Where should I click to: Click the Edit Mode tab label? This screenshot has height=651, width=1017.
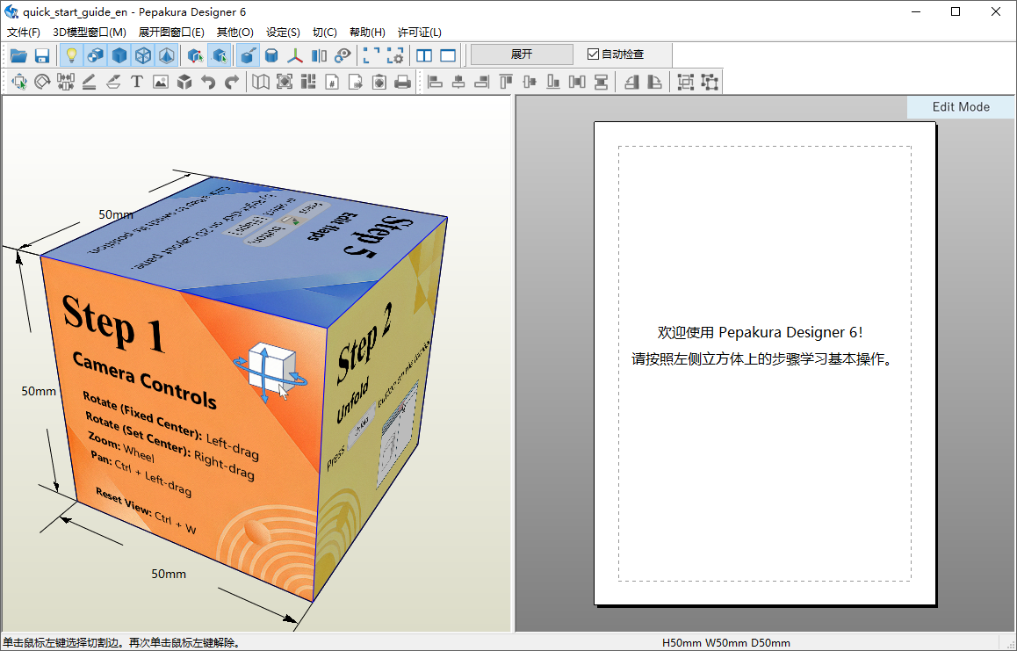(961, 106)
